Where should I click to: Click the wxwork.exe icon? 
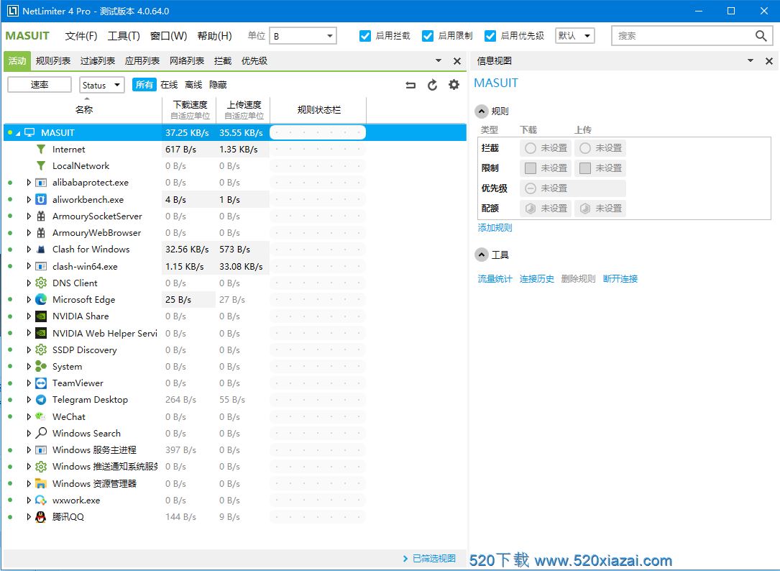point(41,501)
